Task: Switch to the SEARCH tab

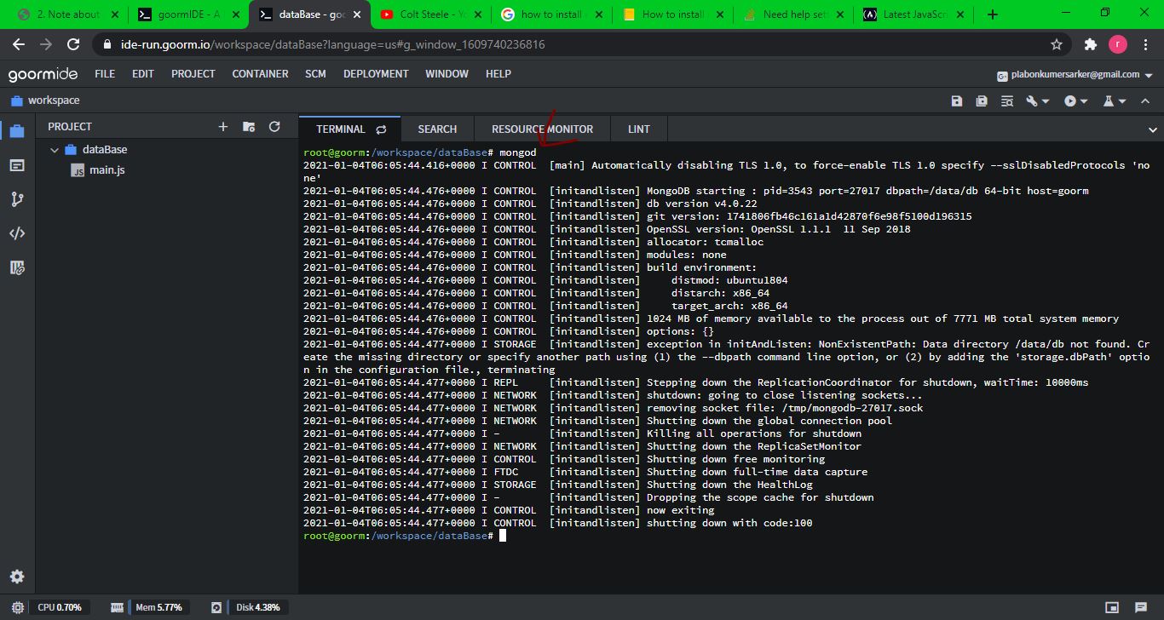Action: pyautogui.click(x=437, y=129)
